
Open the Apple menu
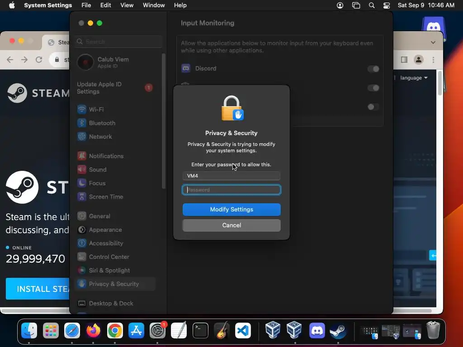12,5
